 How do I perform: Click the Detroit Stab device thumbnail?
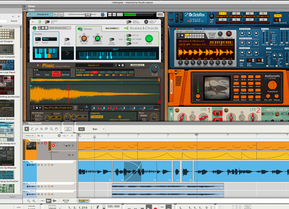pos(31,146)
